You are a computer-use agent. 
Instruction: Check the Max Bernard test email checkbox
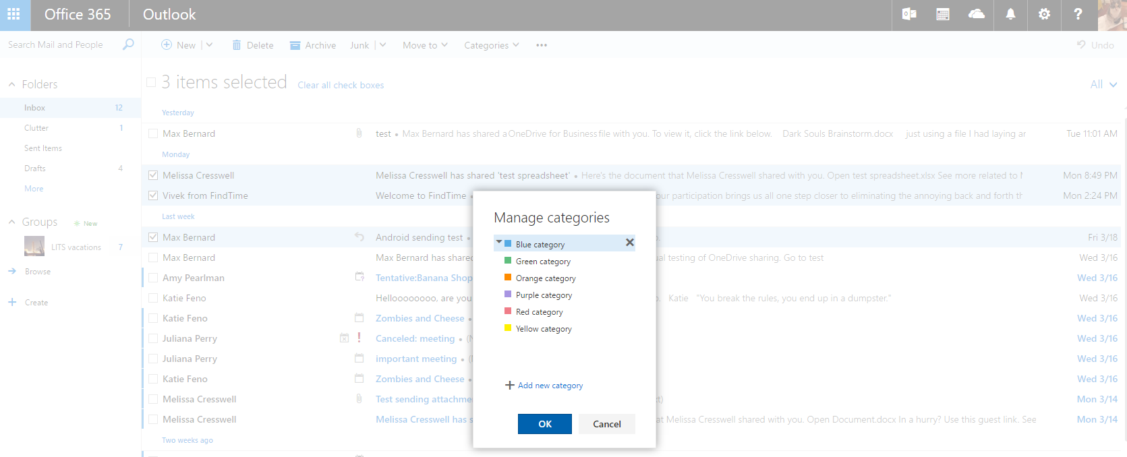[153, 133]
